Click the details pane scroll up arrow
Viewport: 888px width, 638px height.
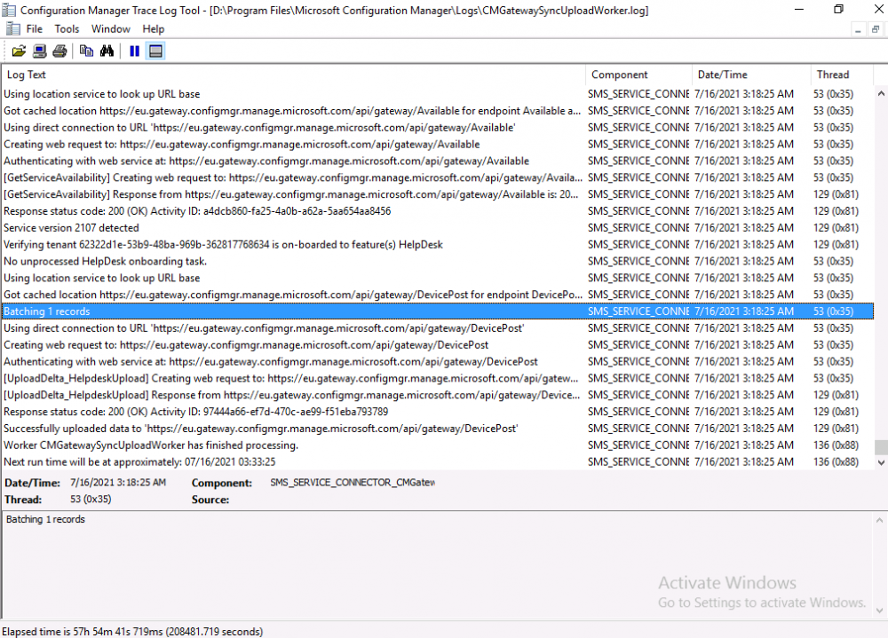point(879,520)
